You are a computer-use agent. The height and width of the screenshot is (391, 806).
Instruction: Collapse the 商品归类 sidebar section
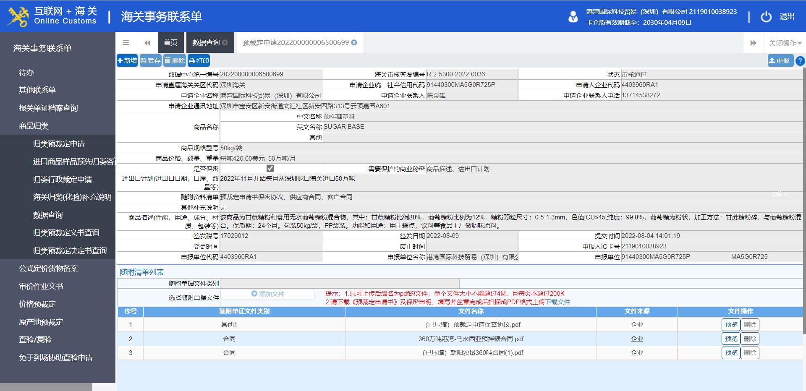(34, 126)
